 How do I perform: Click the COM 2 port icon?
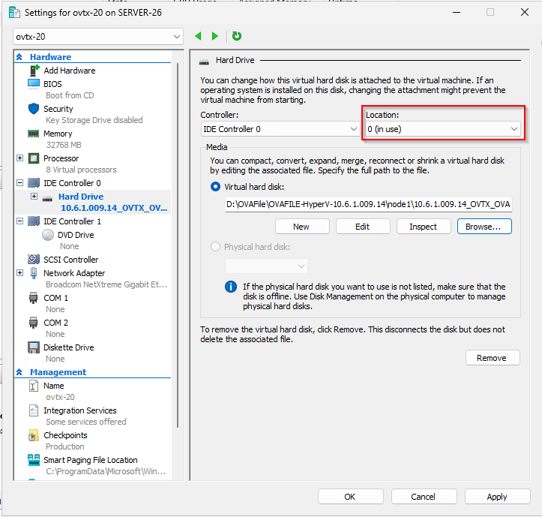(x=34, y=323)
